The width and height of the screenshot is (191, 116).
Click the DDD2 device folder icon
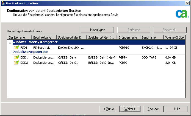pos(16,63)
